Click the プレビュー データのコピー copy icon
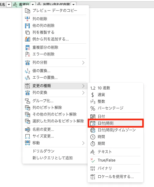The height and width of the screenshot is (187, 154). click(x=28, y=11)
